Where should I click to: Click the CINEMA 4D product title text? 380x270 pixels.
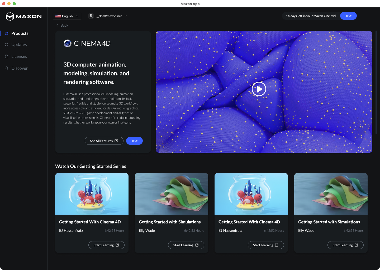click(92, 44)
